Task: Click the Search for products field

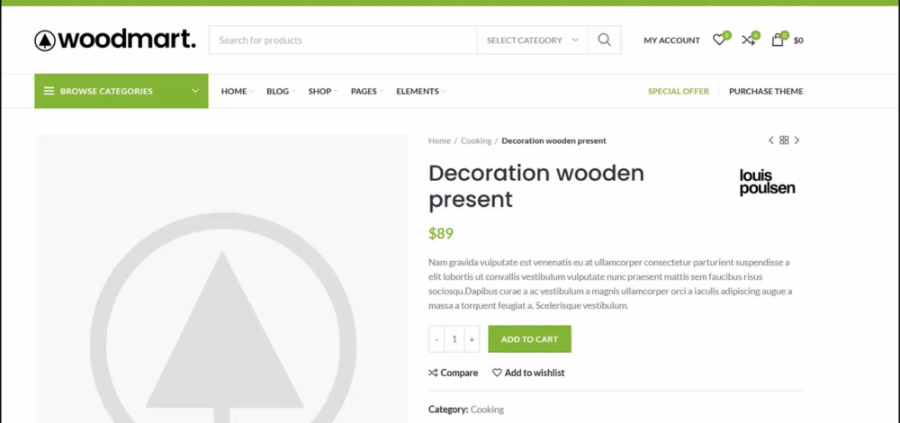Action: (x=343, y=40)
